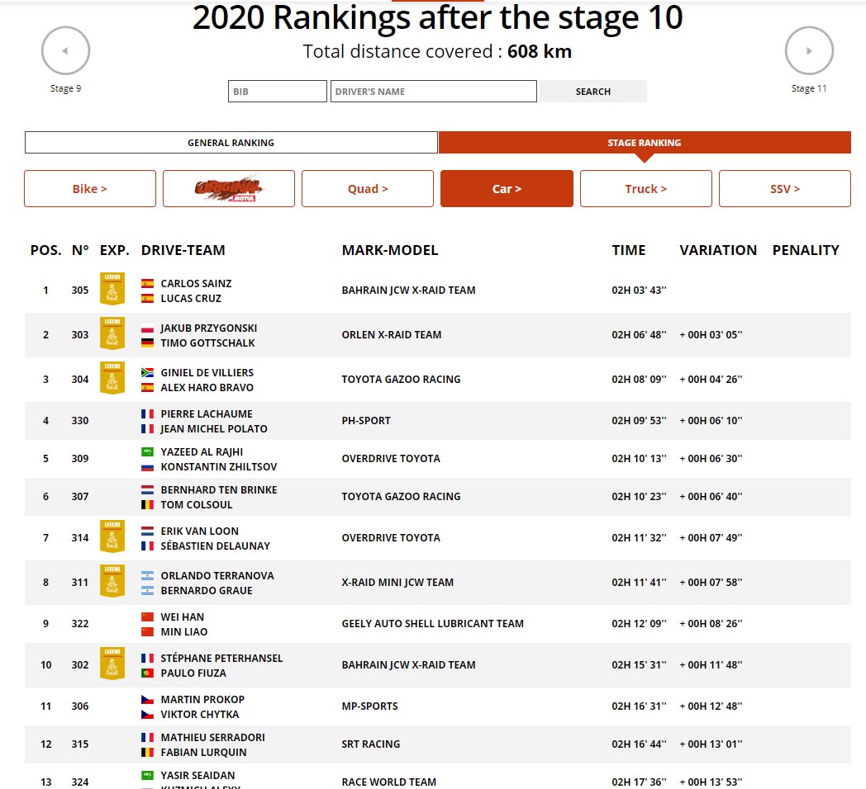Screen dimensions: 866x789
Task: View SSV category rankings
Action: point(784,189)
